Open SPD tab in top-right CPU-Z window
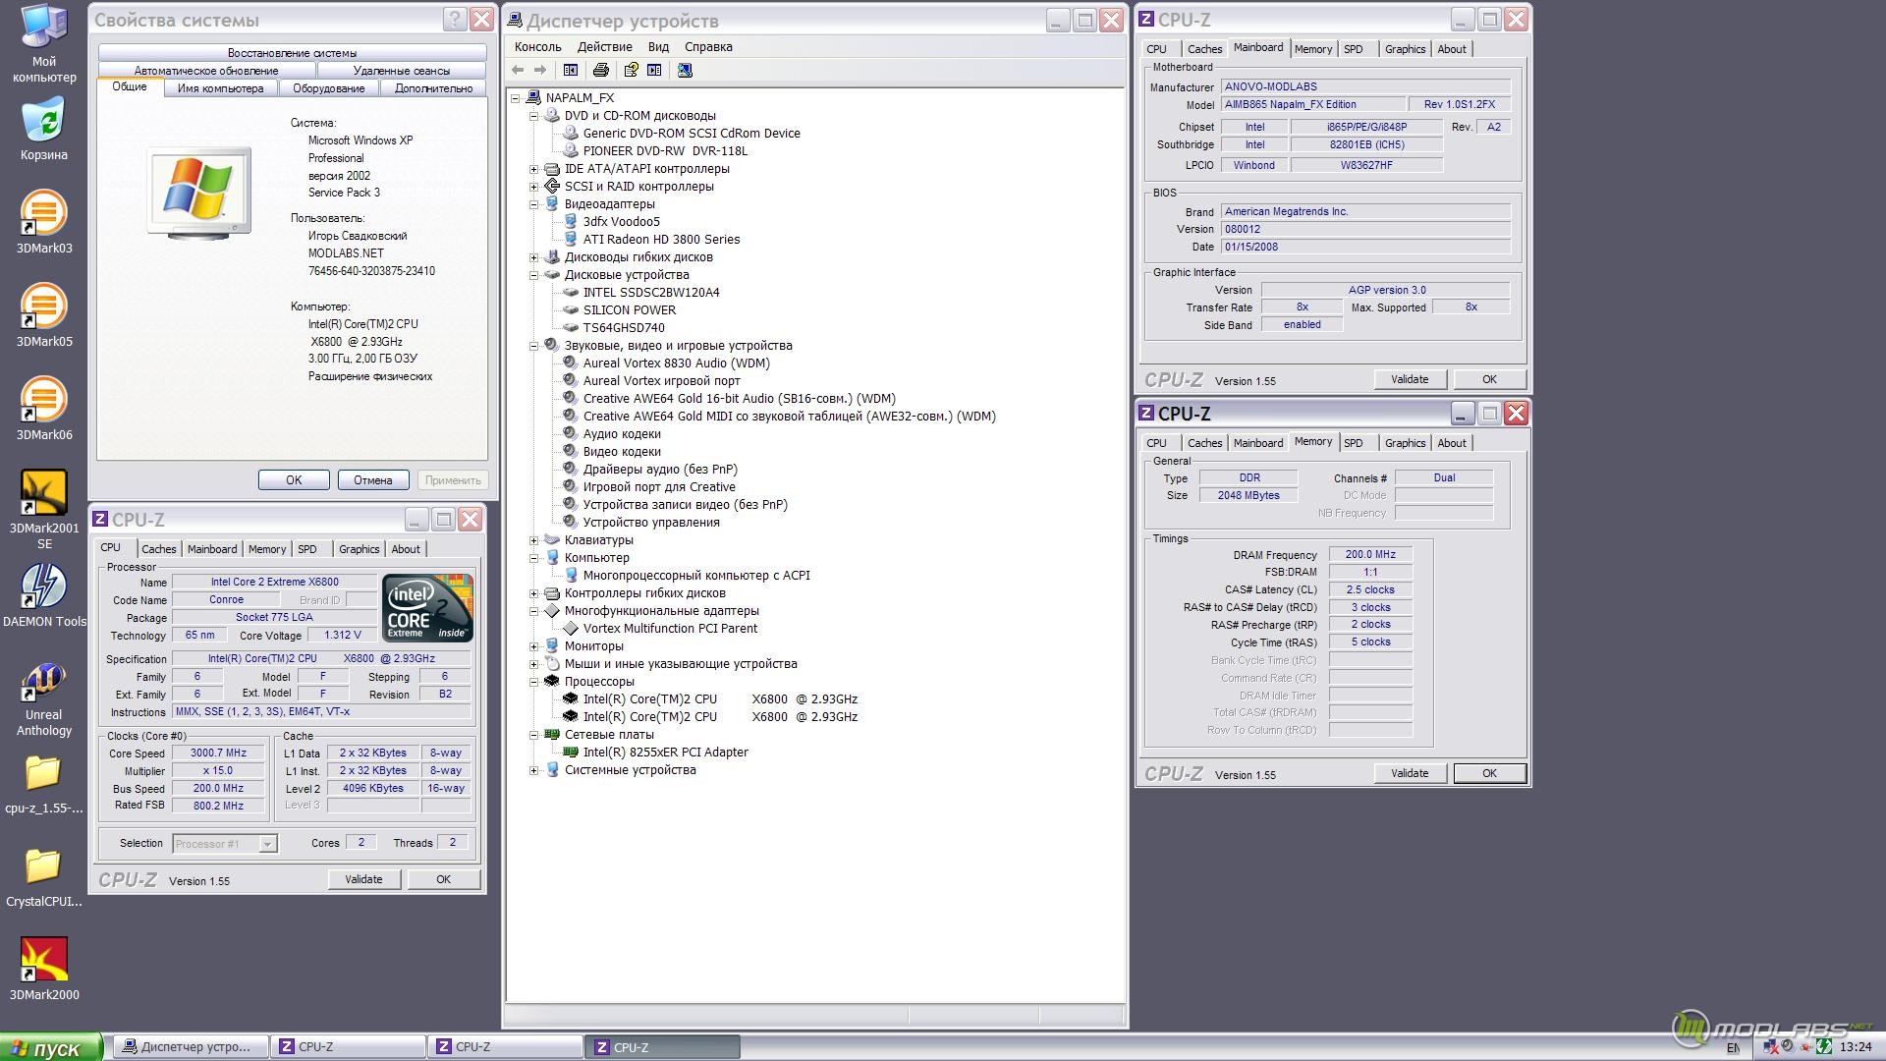 coord(1354,49)
